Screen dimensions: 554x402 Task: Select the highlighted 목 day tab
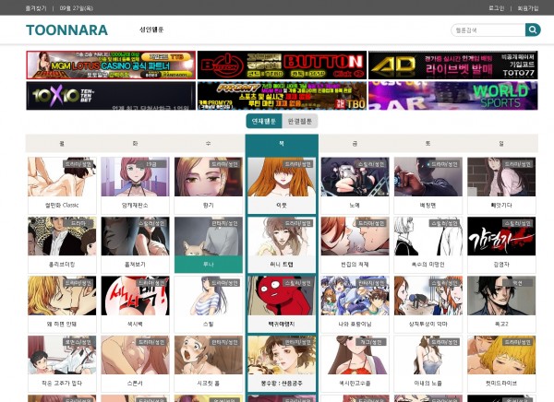[x=282, y=143]
